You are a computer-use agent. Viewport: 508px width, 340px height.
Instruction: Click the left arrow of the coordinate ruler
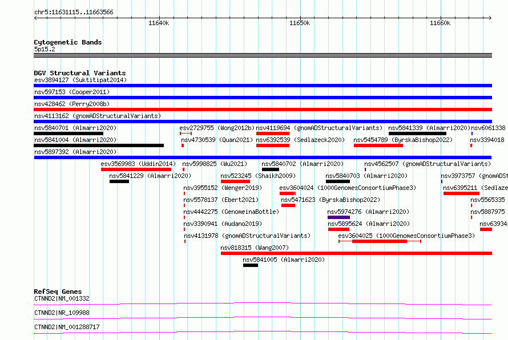(35, 18)
